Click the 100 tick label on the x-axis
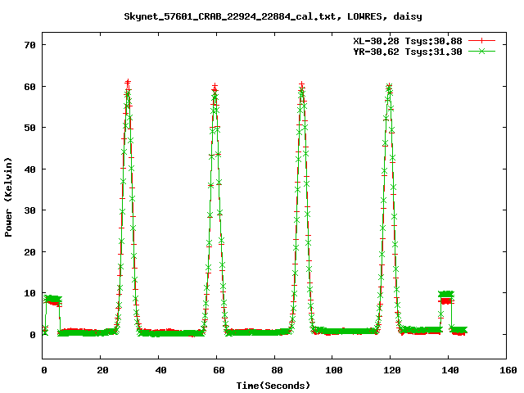Image resolution: width=524 pixels, height=393 pixels. pos(332,371)
